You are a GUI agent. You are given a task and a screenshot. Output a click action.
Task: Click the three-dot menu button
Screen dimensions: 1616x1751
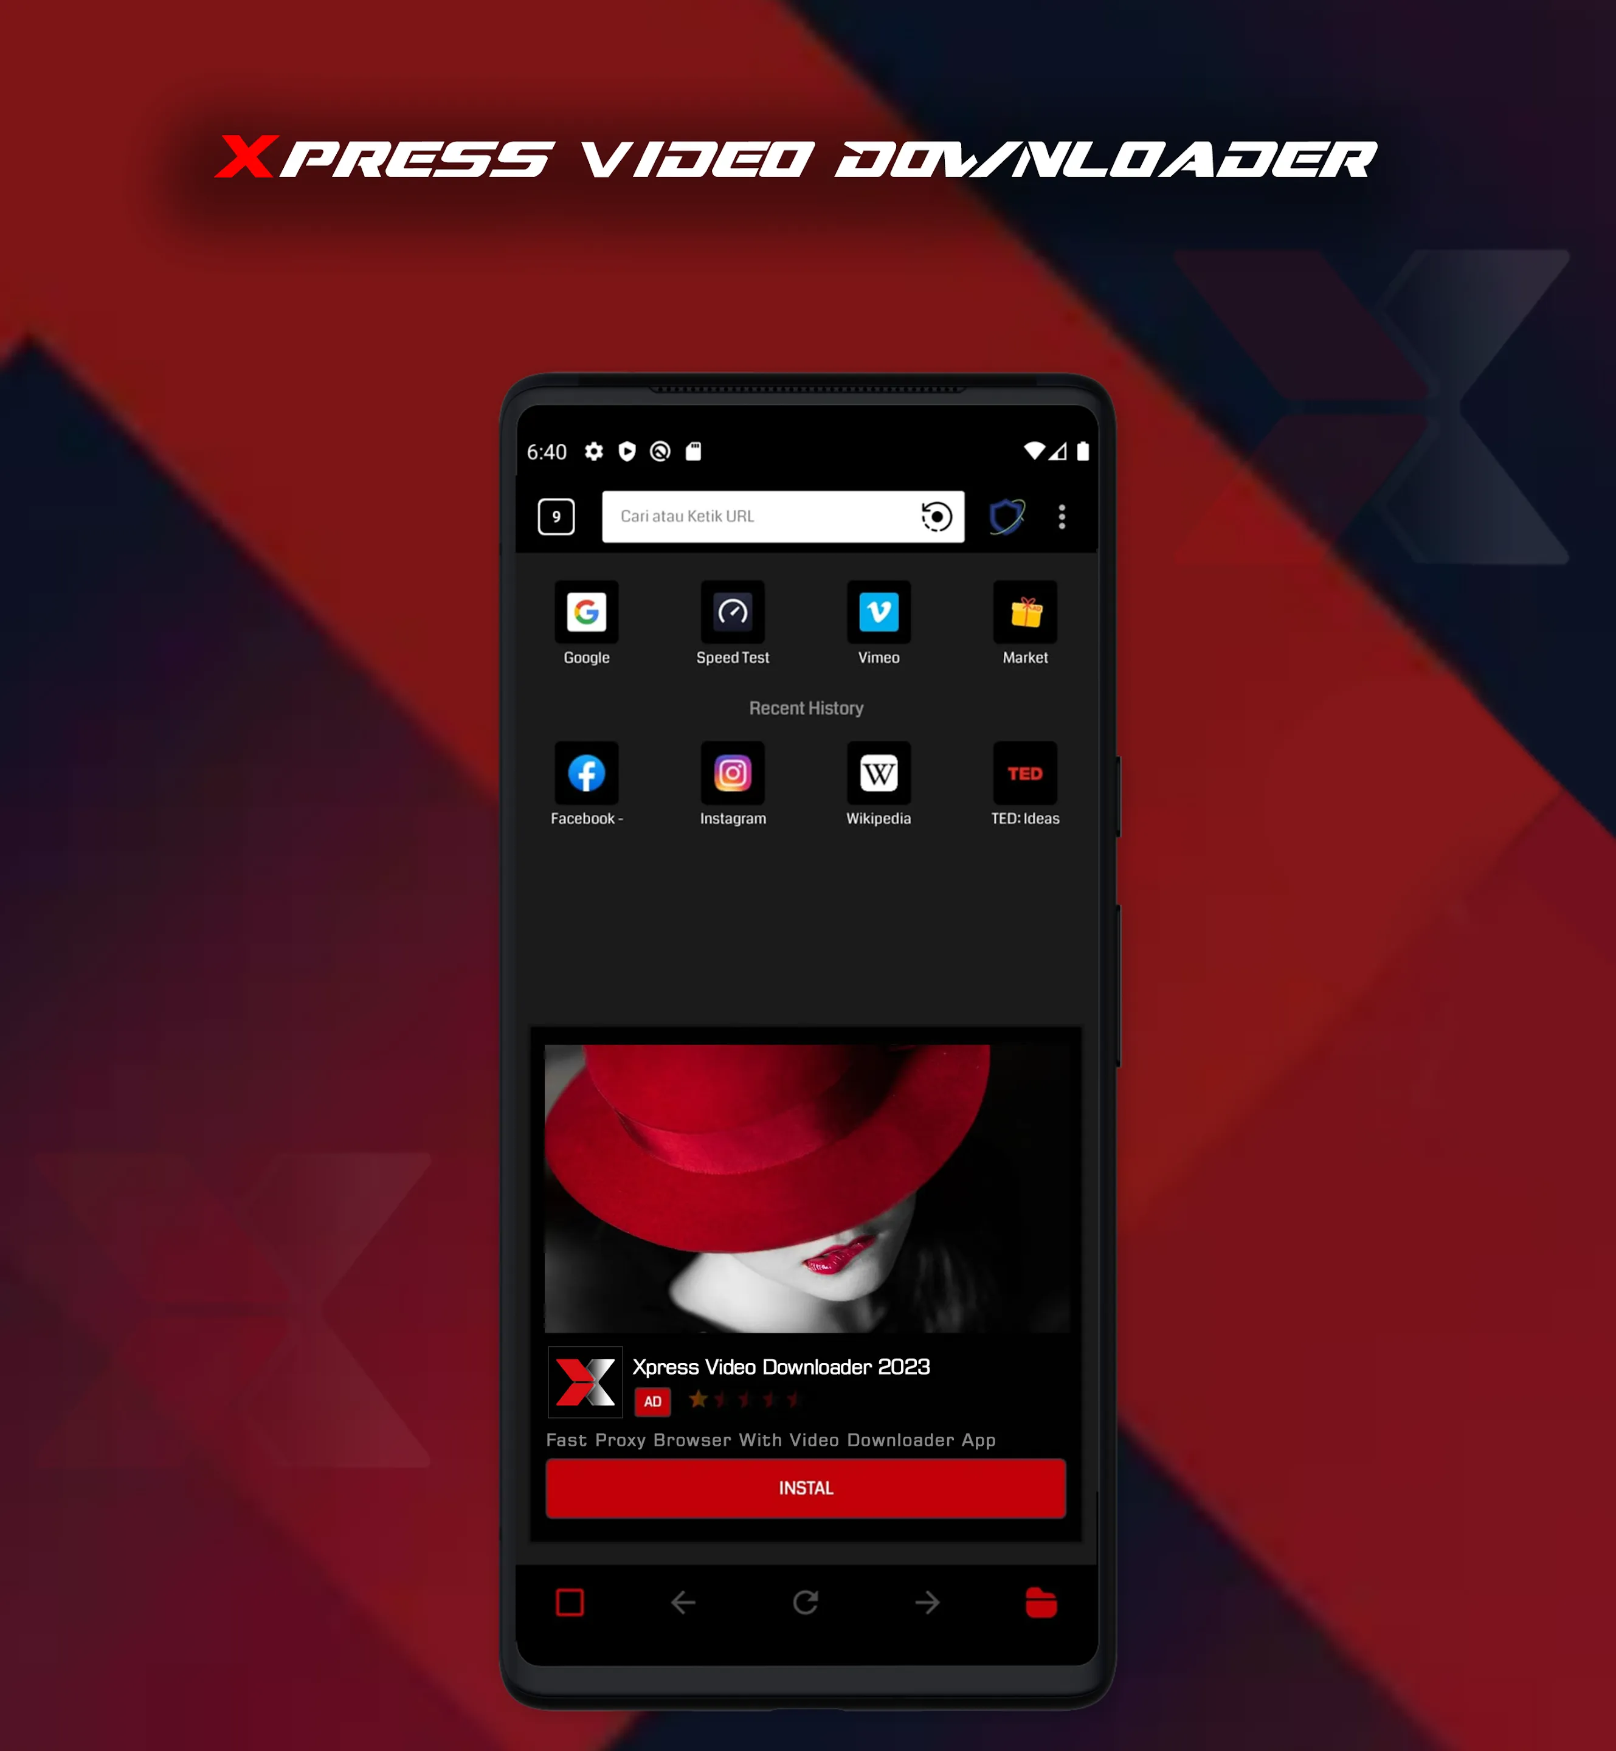tap(1063, 517)
